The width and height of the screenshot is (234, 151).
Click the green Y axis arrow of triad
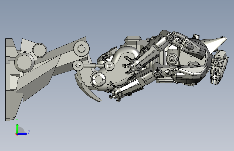point(17,128)
